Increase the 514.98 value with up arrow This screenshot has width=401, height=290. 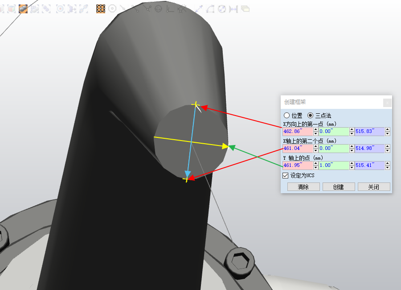coord(388,146)
